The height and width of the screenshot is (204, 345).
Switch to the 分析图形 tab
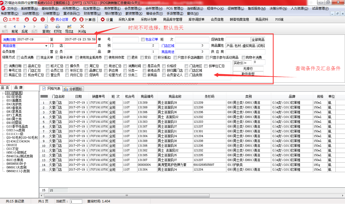pyautogui.click(x=74, y=88)
